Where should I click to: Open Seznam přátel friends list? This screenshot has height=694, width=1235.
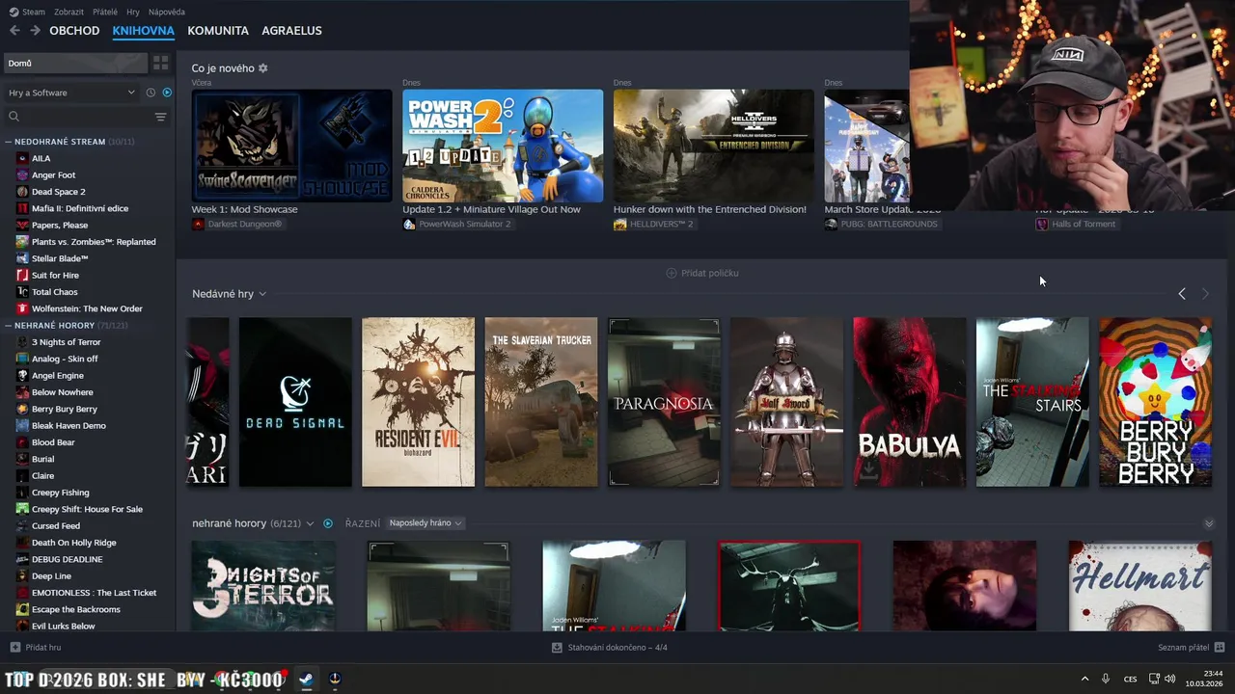1191,648
